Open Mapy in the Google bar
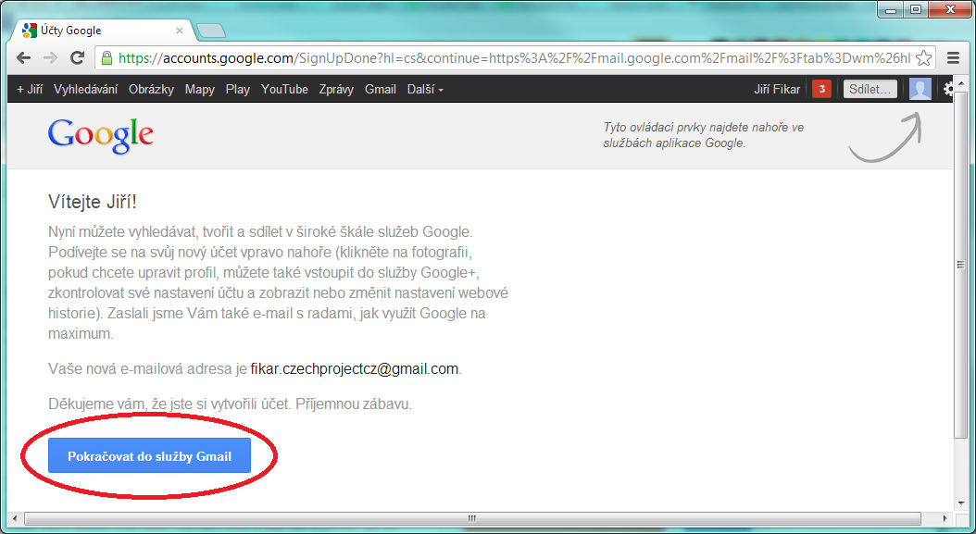This screenshot has width=976, height=534. tap(200, 89)
